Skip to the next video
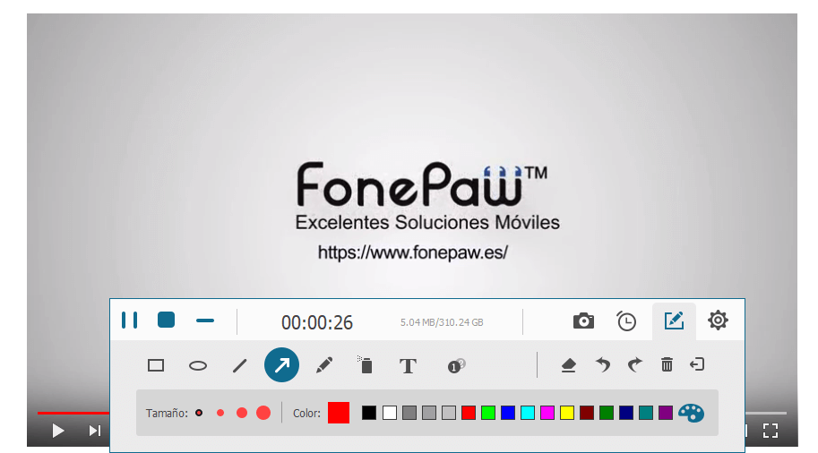This screenshot has width=818, height=453. 94,431
